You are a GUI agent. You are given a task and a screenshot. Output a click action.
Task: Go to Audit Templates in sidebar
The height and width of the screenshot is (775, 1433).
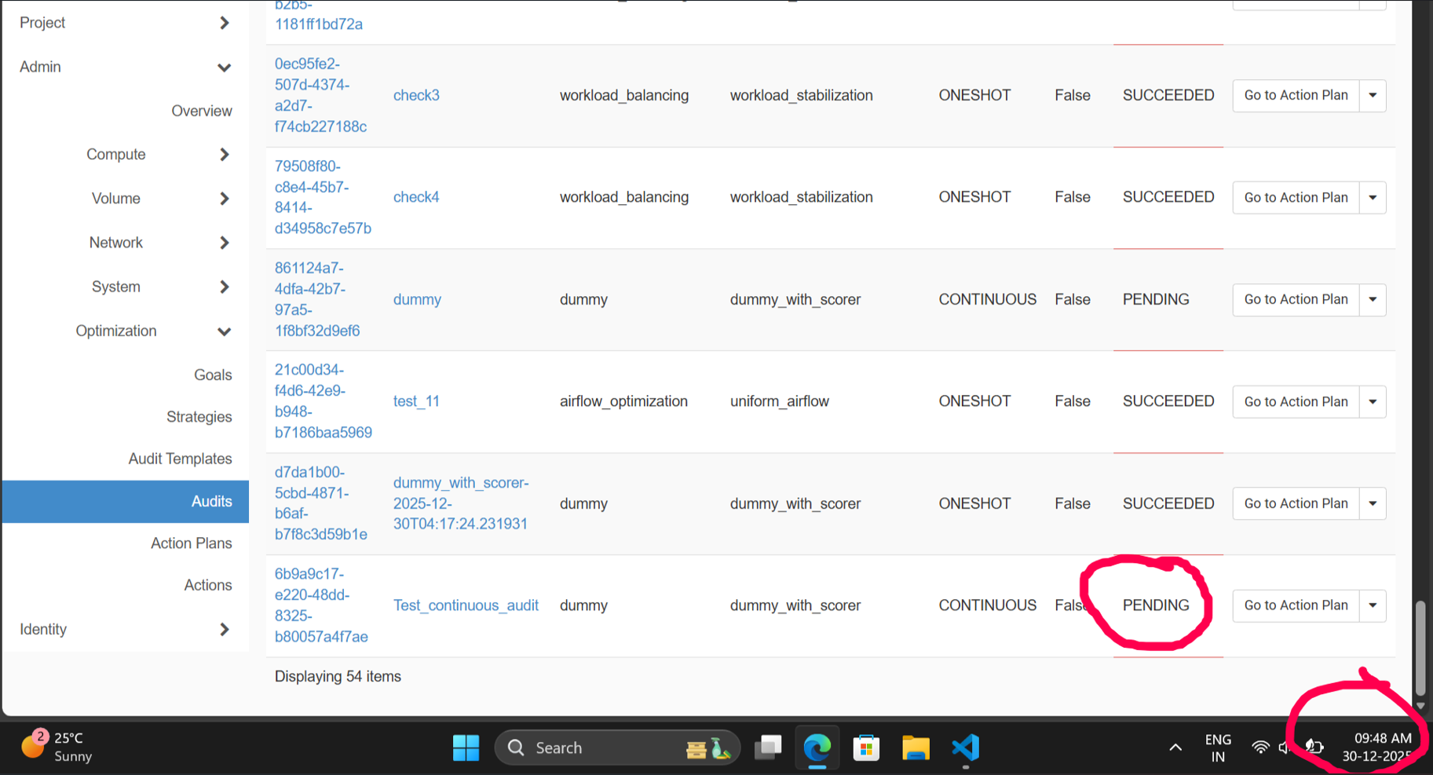click(180, 459)
